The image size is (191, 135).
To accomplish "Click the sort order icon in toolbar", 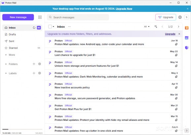I will [156, 26].
